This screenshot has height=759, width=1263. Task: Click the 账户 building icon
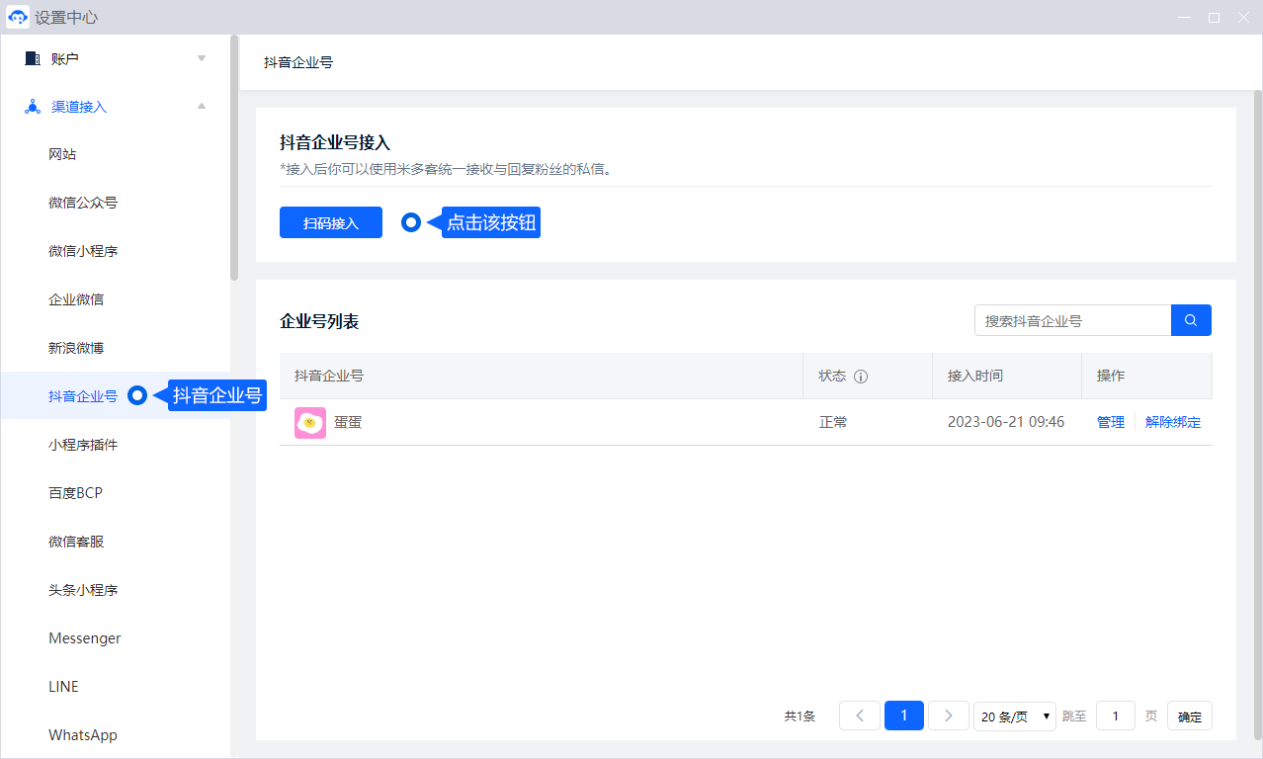[x=32, y=58]
